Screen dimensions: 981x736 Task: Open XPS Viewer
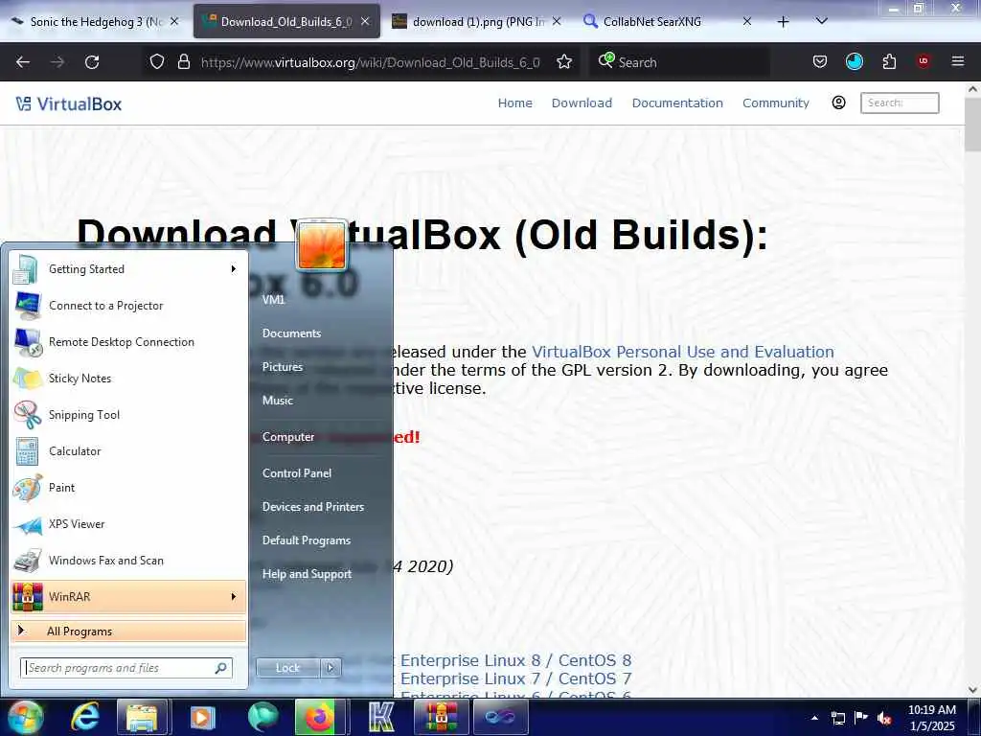pyautogui.click(x=128, y=524)
